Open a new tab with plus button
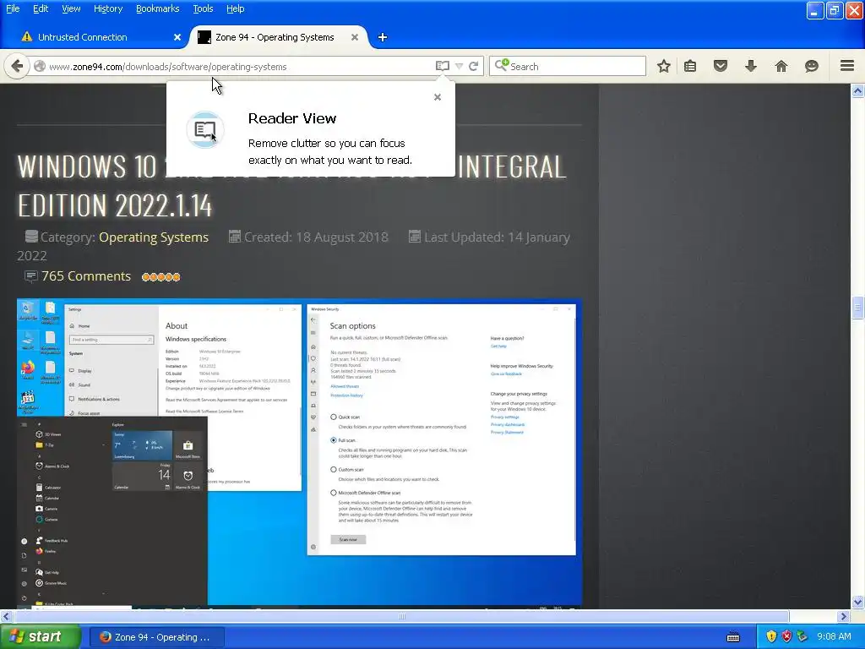This screenshot has height=649, width=865. [x=383, y=37]
